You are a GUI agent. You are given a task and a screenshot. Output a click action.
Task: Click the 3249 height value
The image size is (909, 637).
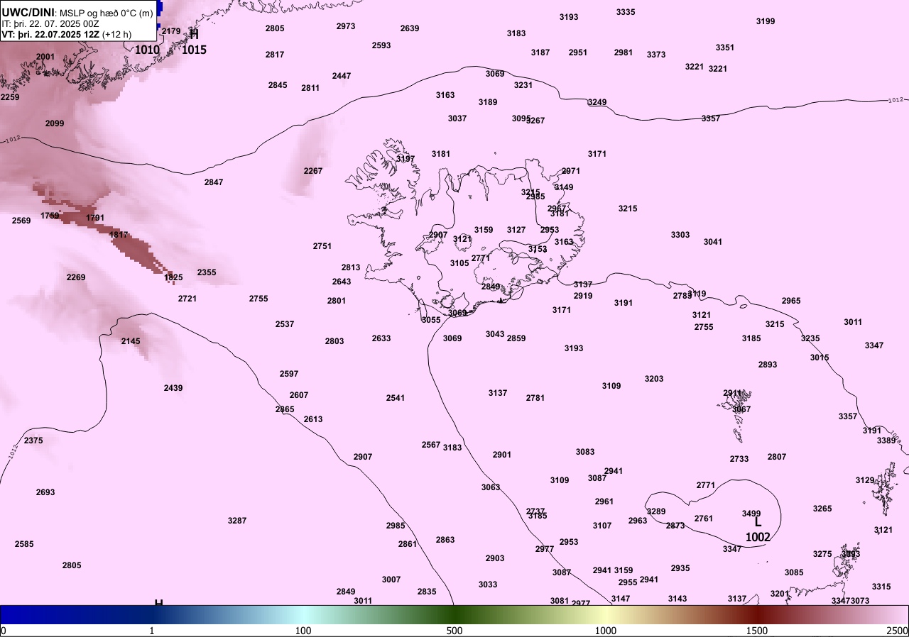(597, 102)
